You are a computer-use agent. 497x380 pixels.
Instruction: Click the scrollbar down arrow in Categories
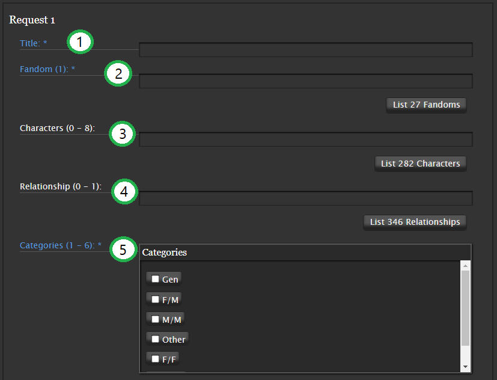coord(466,367)
